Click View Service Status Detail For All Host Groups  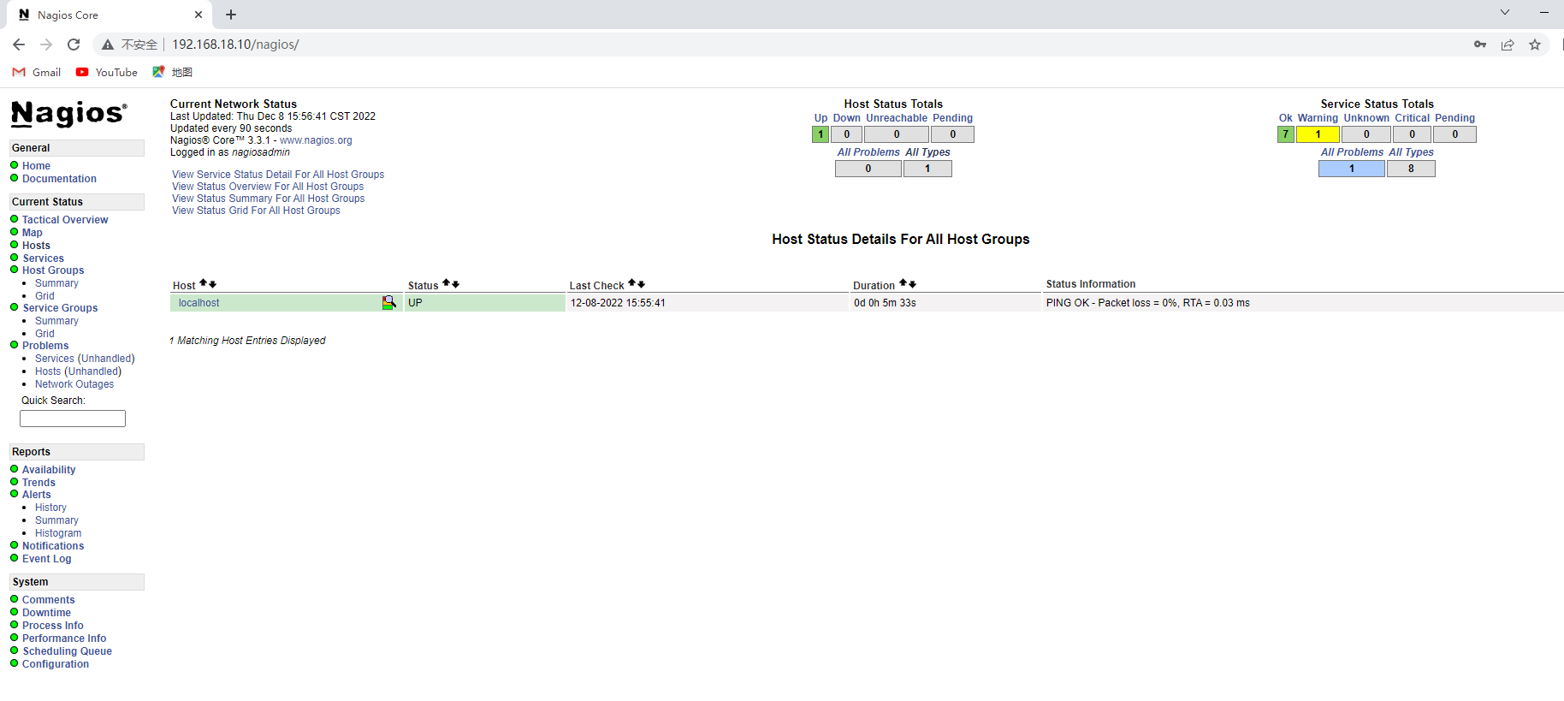(278, 175)
